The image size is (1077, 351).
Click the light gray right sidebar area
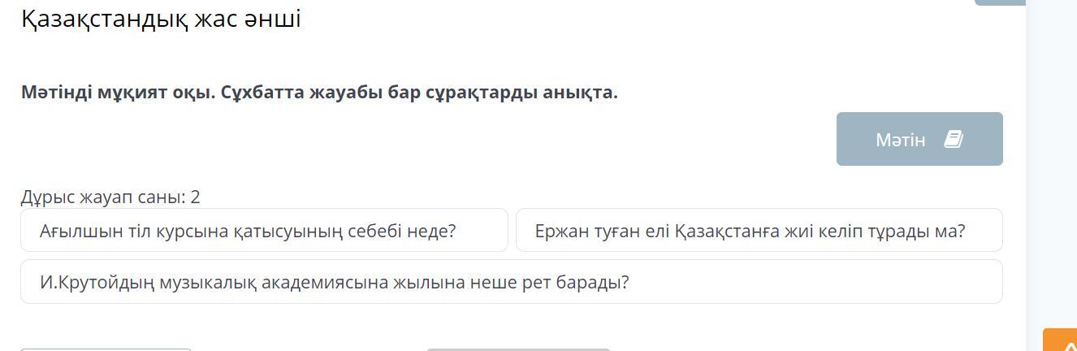tap(1052, 162)
